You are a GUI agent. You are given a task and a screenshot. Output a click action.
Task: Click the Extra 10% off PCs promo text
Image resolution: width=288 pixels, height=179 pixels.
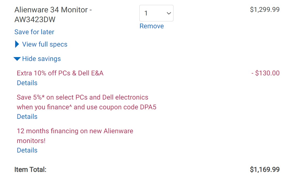tap(60, 73)
